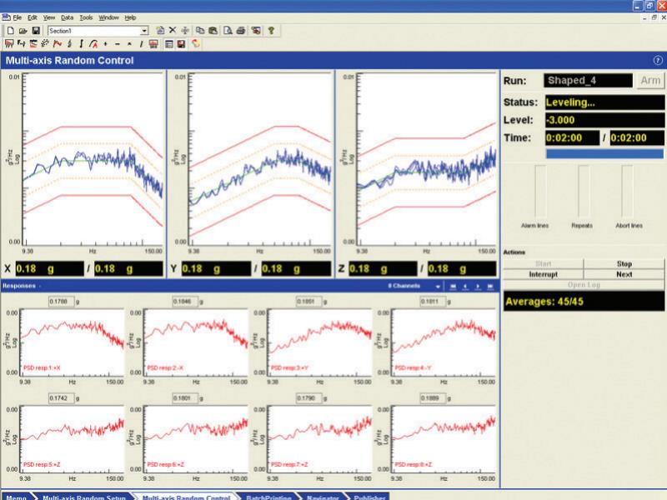This screenshot has height=500, width=667.
Task: Click the Open folder toolbar icon
Action: 23,31
